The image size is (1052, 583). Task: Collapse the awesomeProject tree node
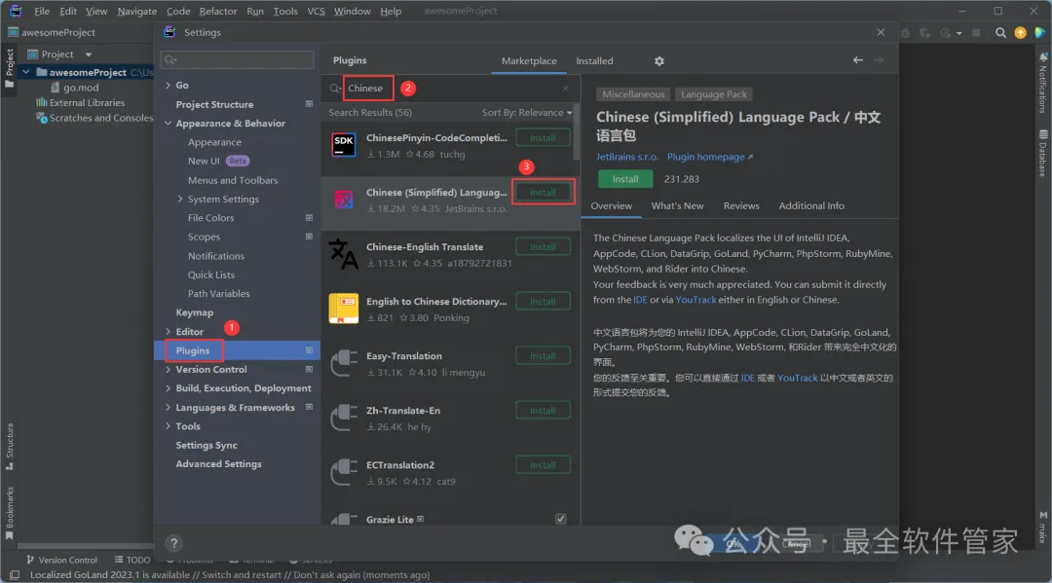pyautogui.click(x=25, y=72)
